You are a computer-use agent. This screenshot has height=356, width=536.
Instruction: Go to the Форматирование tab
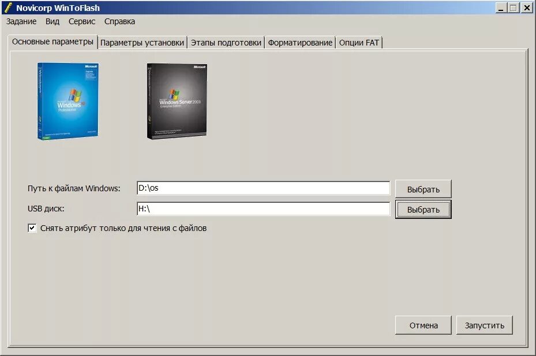(300, 43)
